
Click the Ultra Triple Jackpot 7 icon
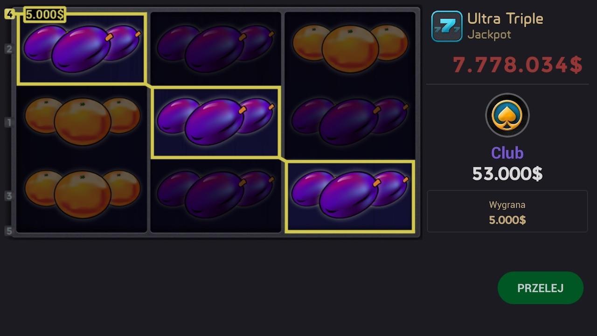pyautogui.click(x=447, y=27)
